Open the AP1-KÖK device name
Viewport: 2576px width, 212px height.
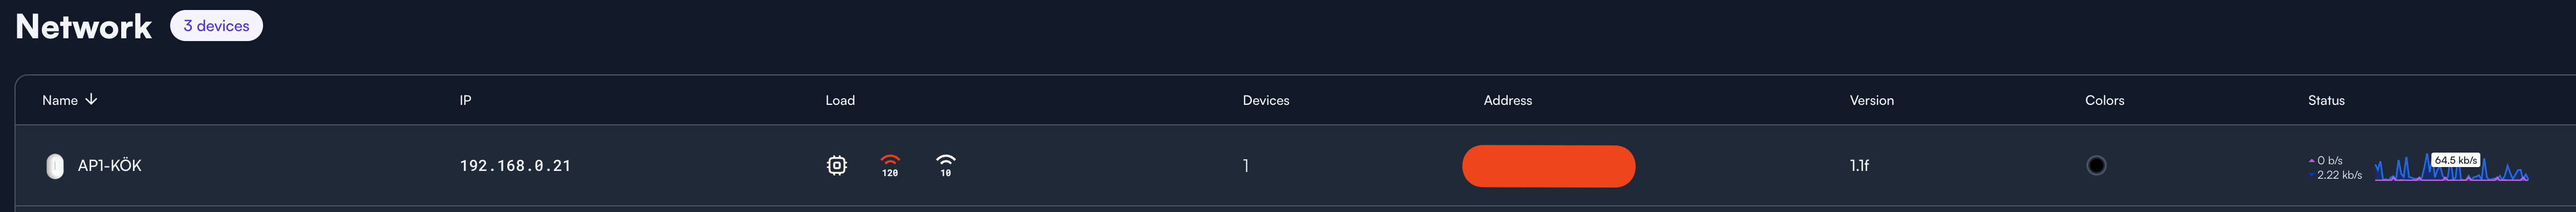(110, 166)
